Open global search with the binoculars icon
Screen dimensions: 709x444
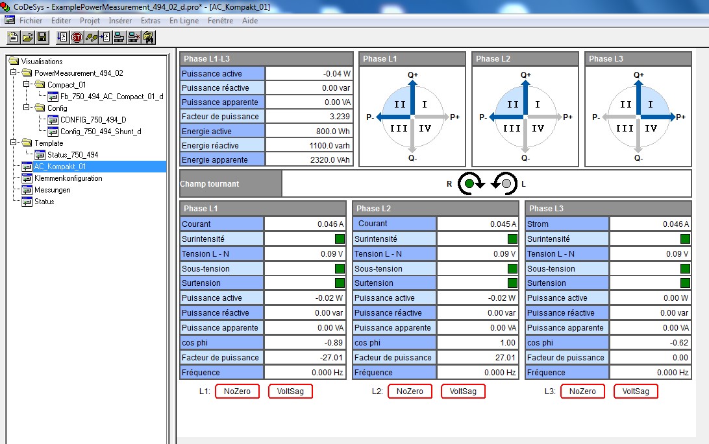[x=148, y=37]
